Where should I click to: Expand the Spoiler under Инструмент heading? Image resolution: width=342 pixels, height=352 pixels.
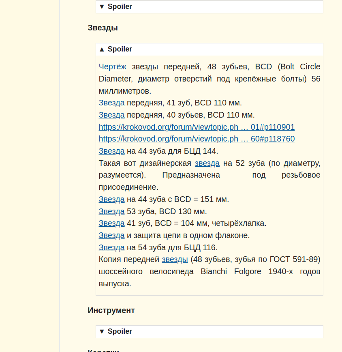(116, 331)
